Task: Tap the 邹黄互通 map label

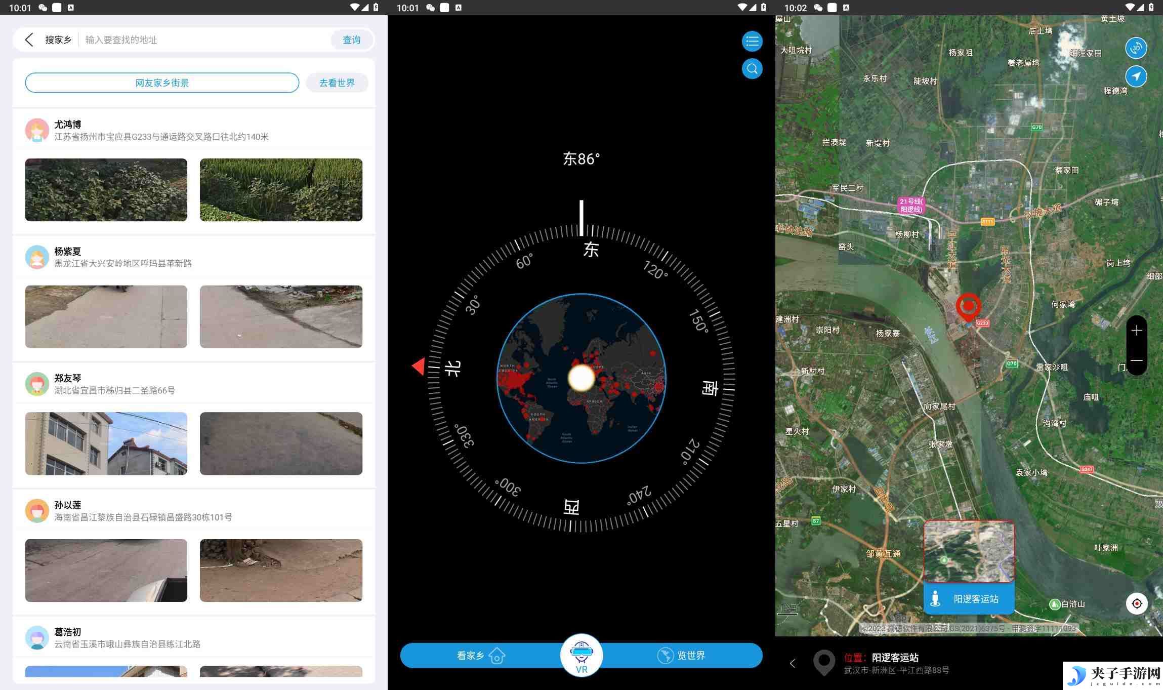Action: [884, 554]
